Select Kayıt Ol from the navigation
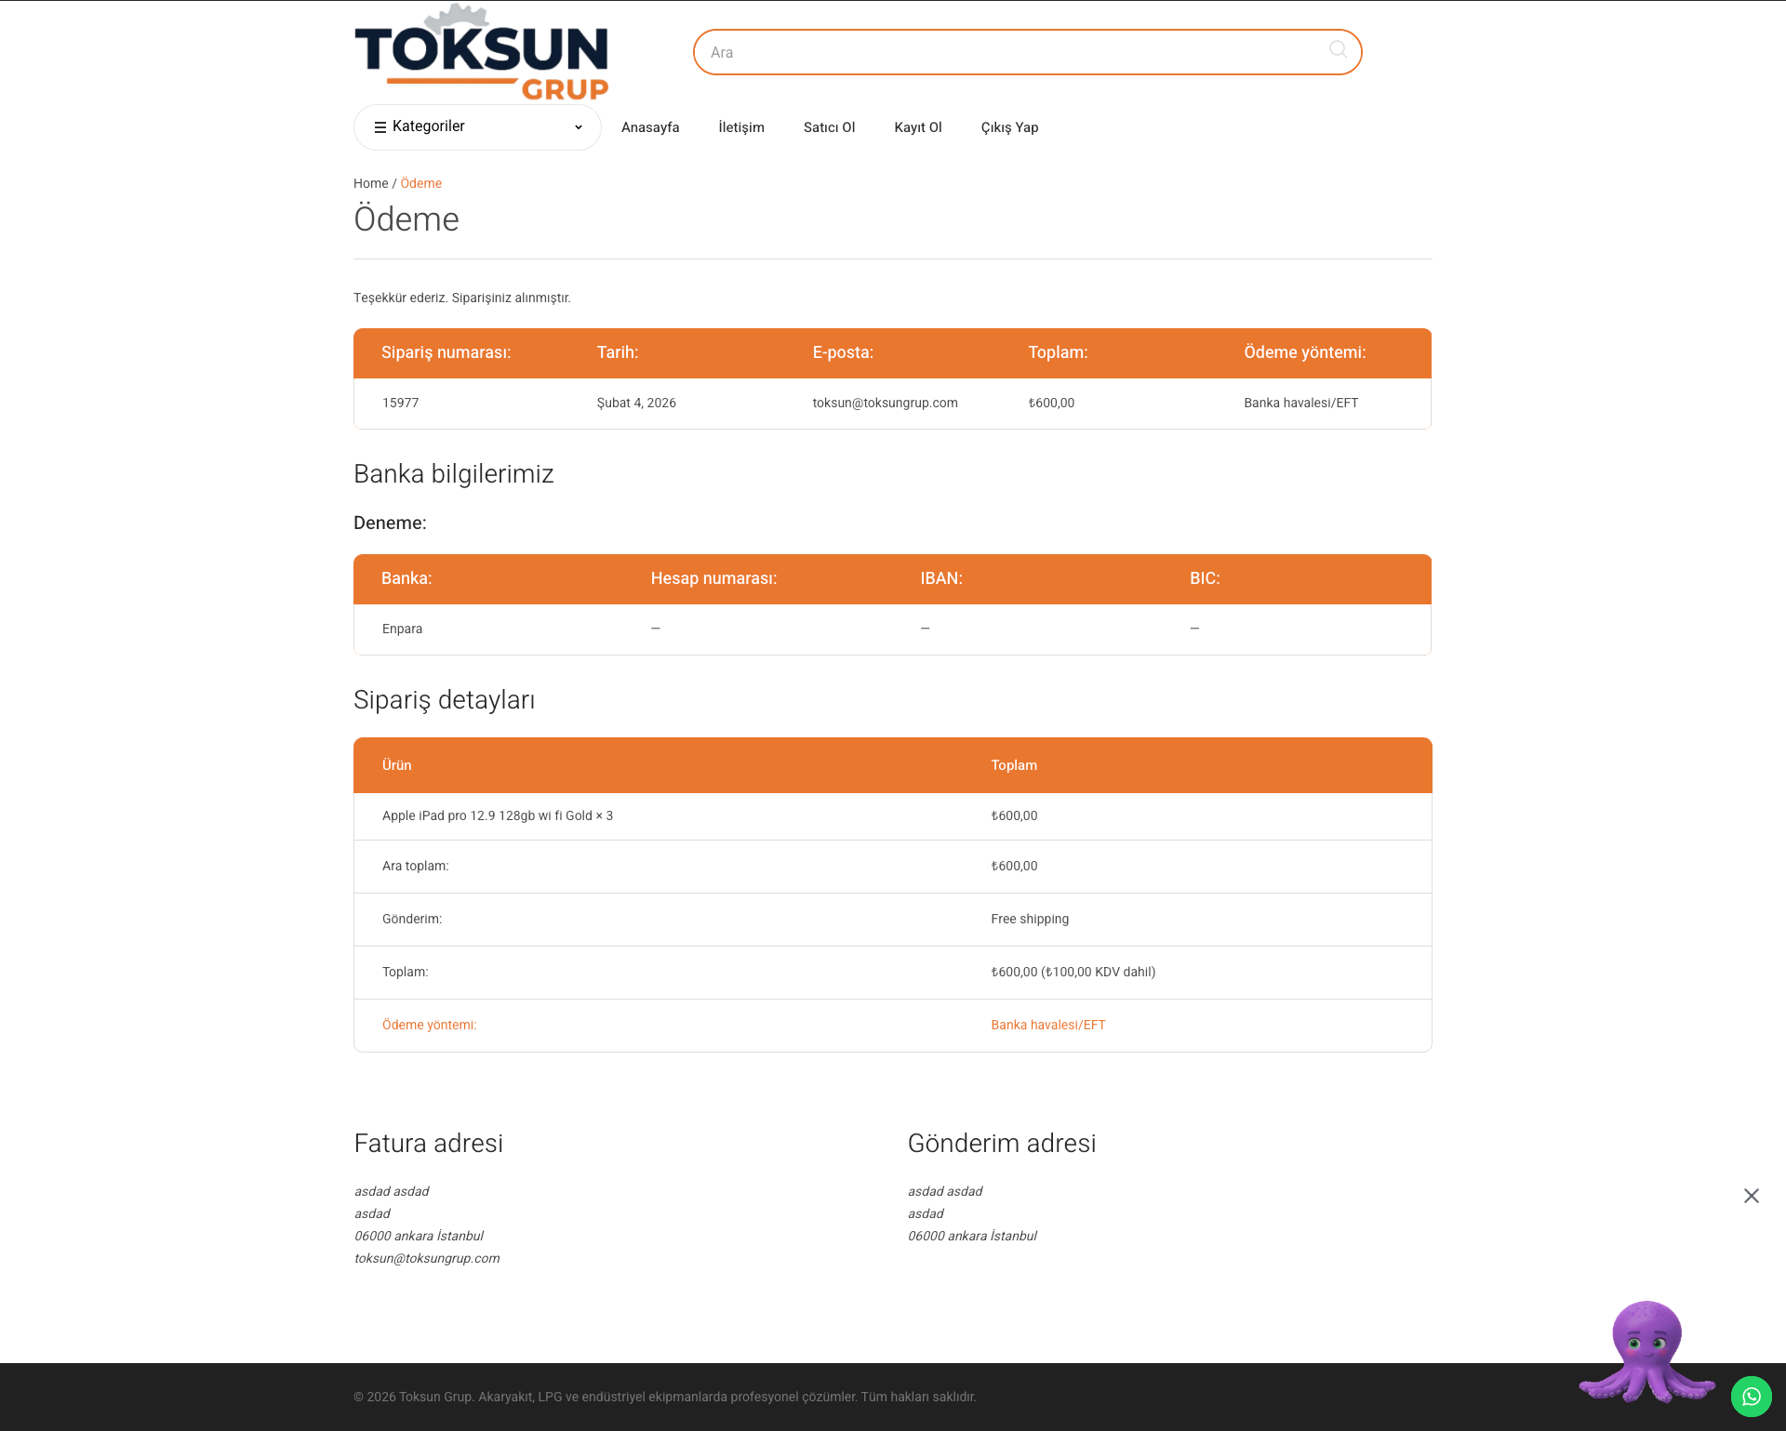 tap(918, 127)
